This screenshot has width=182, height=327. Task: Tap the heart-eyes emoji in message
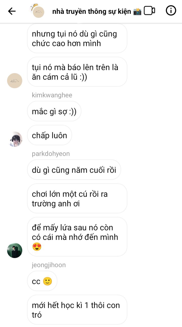[37, 247]
